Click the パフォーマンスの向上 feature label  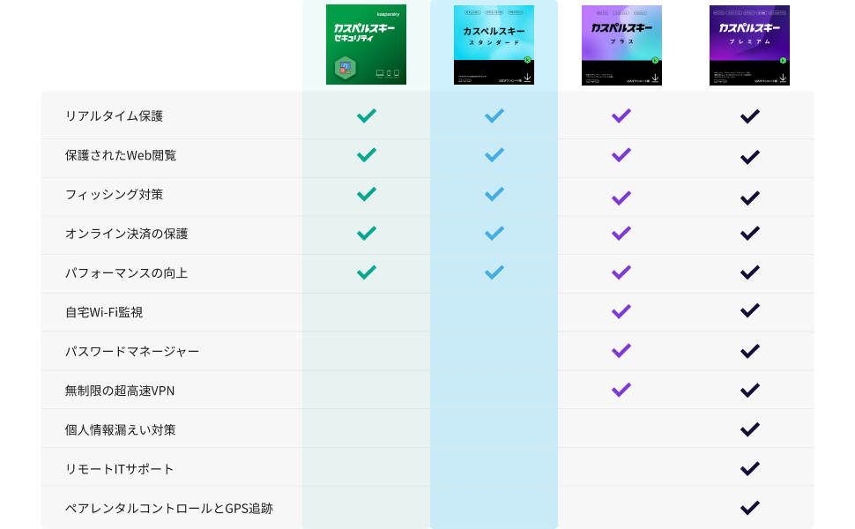(126, 272)
